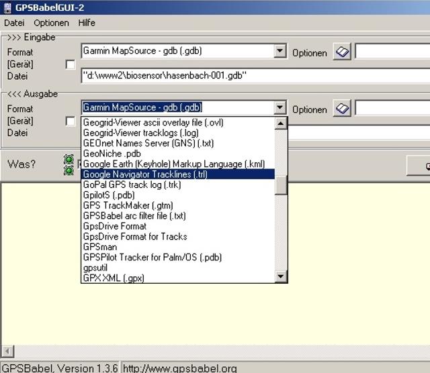Viewport: 430px width, 373px height.
Task: Open the Hilfe menu
Action: tap(87, 23)
